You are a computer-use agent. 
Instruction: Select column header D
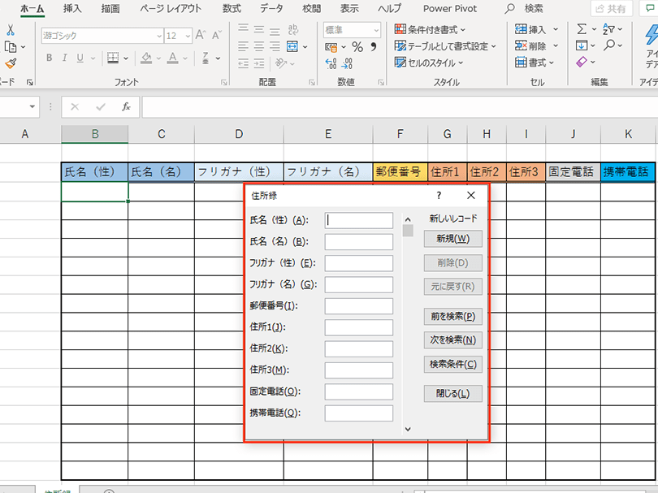click(239, 134)
